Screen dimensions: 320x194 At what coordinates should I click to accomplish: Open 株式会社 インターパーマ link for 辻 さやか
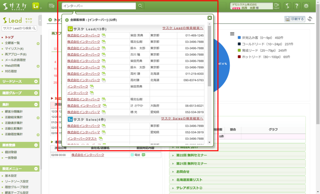coord(84,105)
